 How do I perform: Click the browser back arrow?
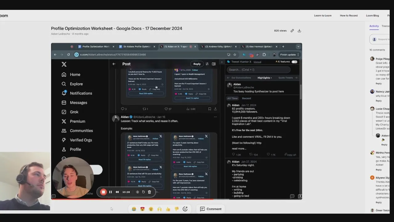click(x=55, y=55)
